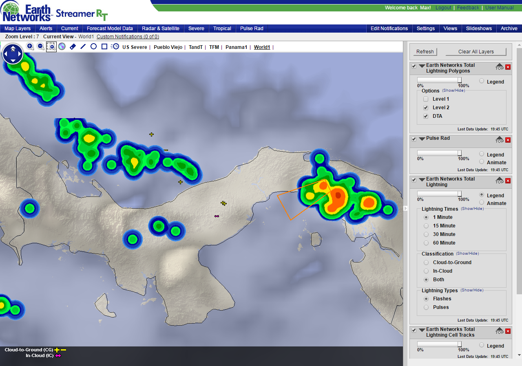This screenshot has height=366, width=522.
Task: Click the globe full-extent icon
Action: pos(62,46)
